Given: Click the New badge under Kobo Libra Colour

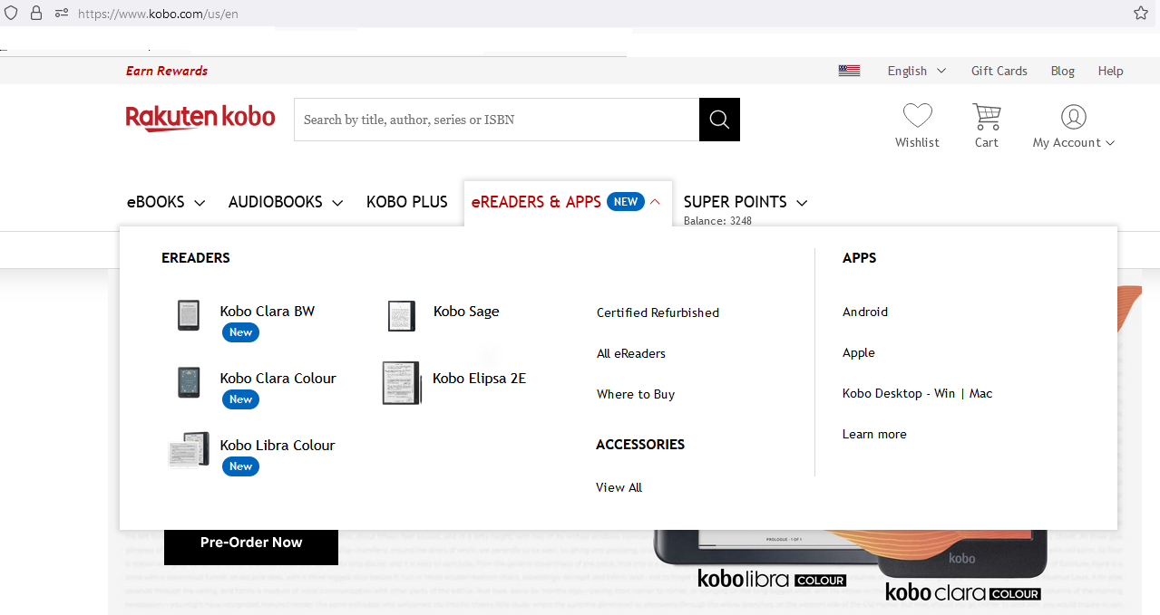Looking at the screenshot, I should [240, 466].
